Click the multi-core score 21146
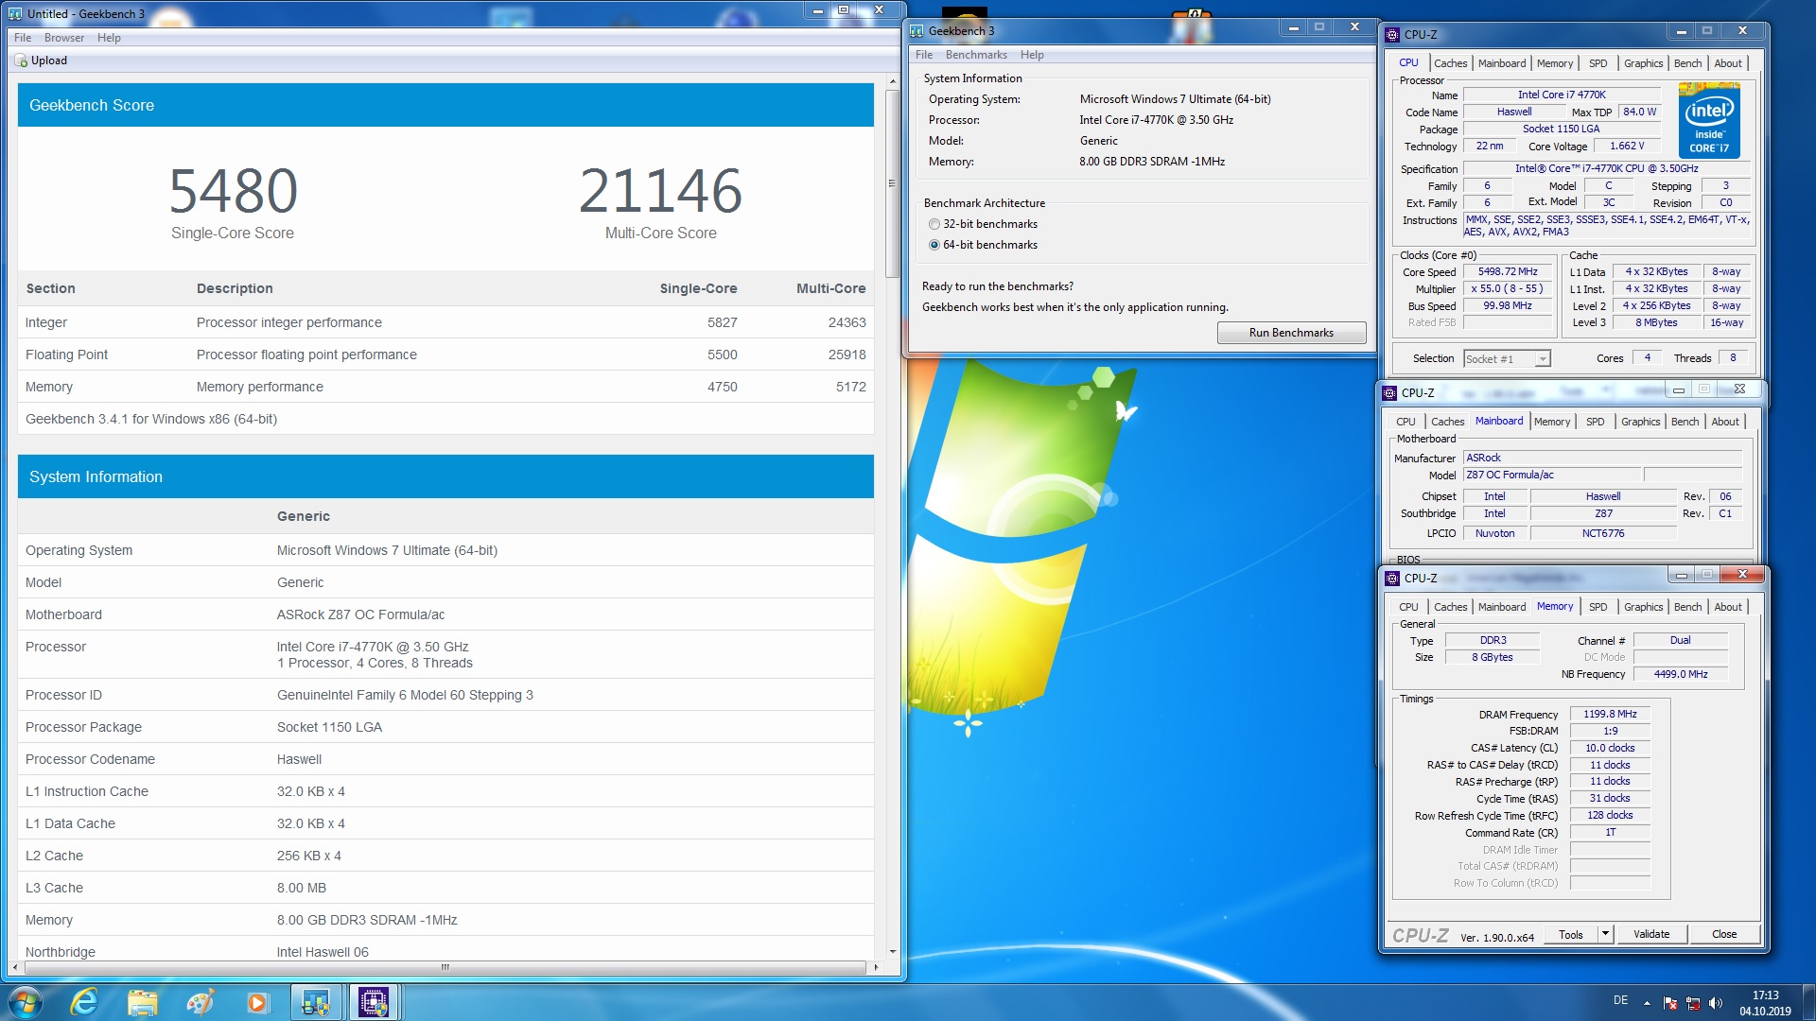 (x=660, y=190)
